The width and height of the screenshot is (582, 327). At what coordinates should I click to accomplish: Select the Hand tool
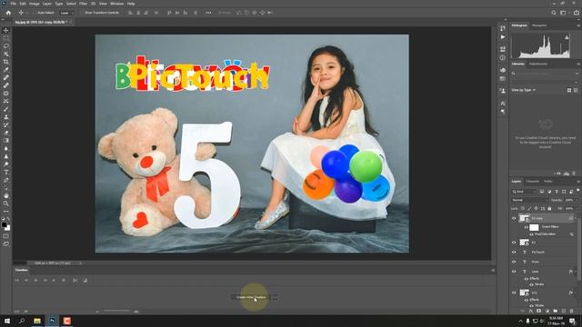(x=6, y=195)
